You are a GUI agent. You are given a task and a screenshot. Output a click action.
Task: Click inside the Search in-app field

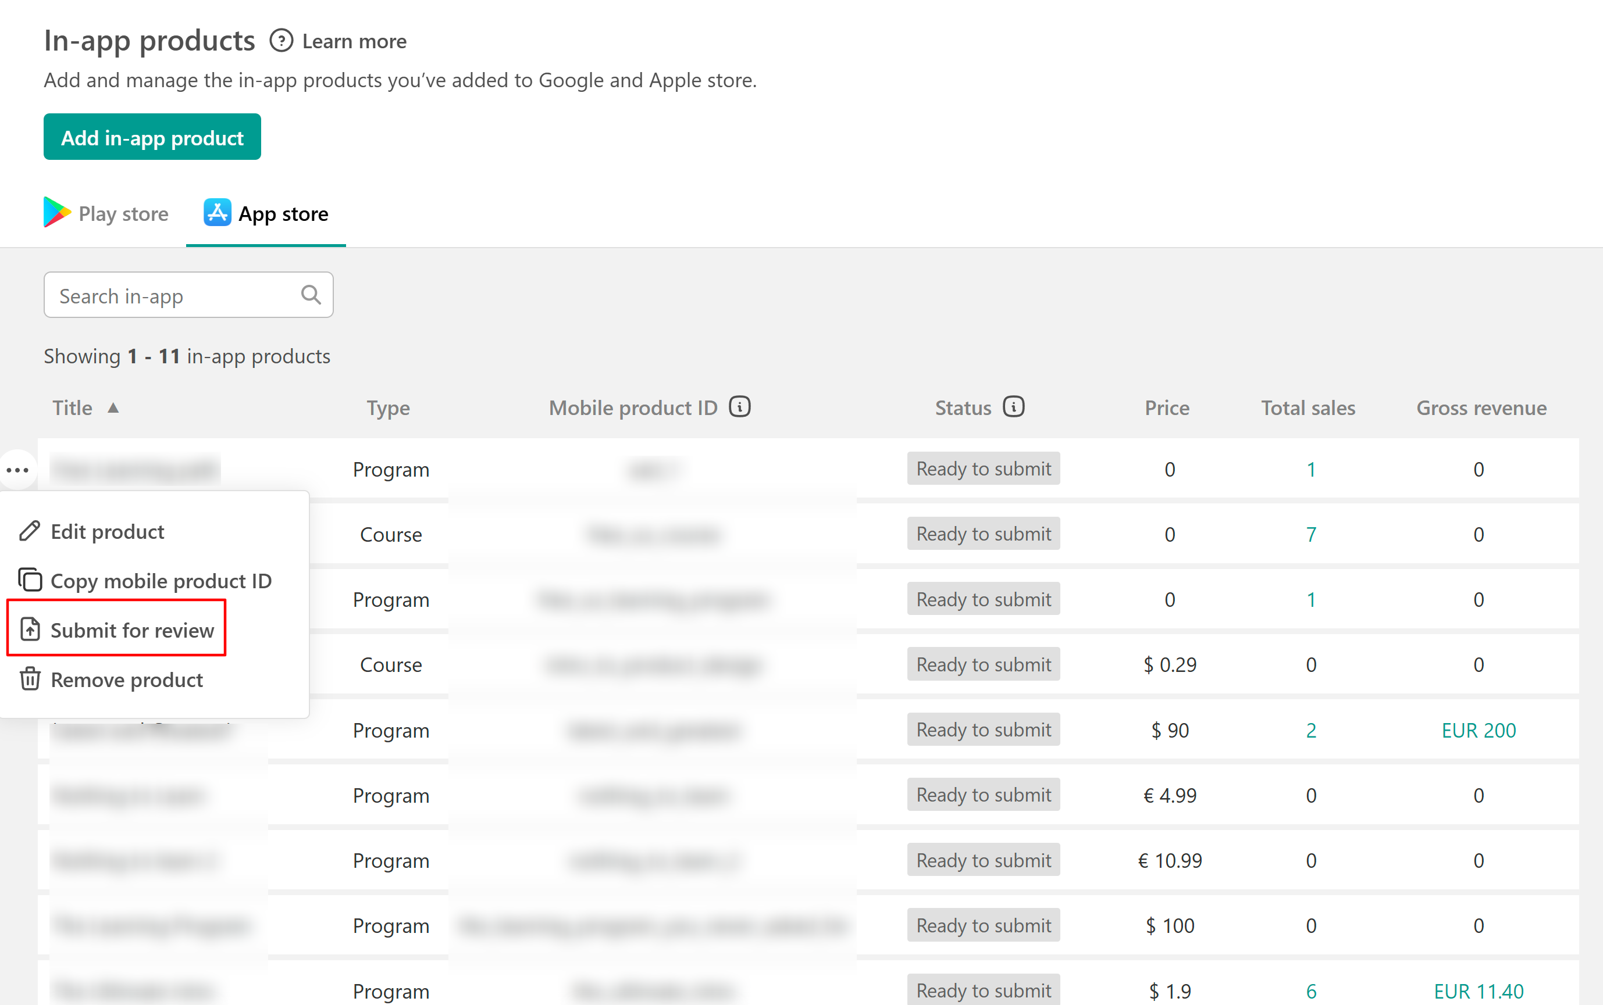pos(173,295)
